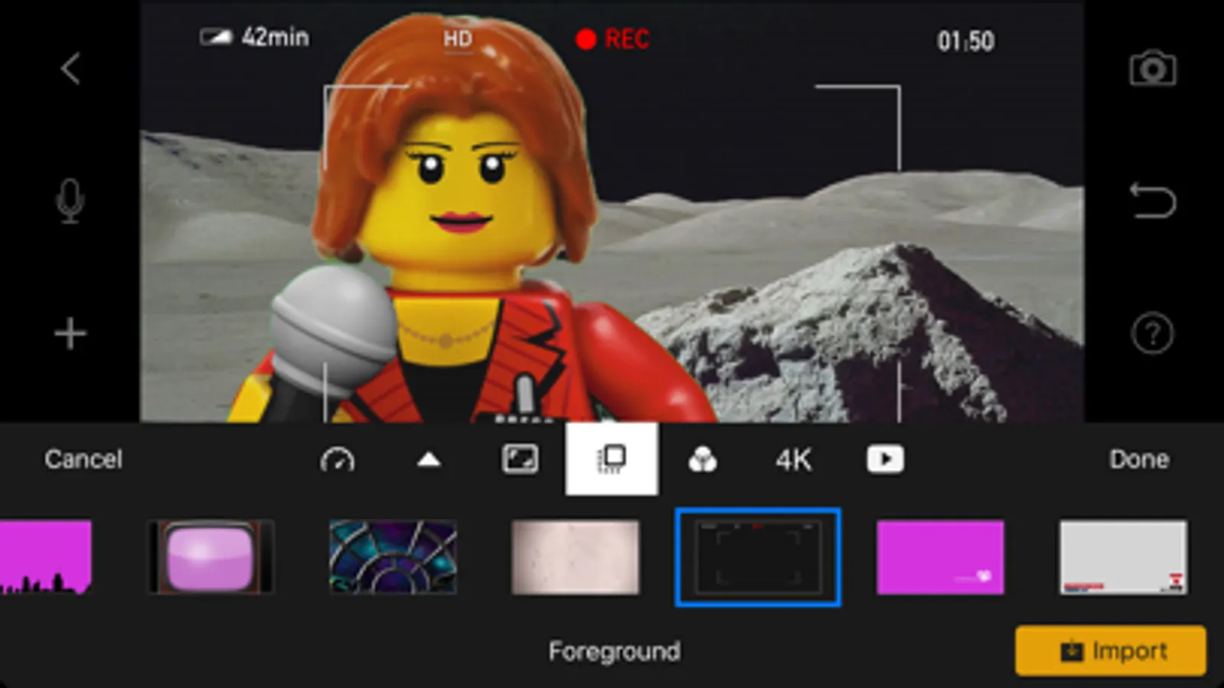1224x688 pixels.
Task: Select the magenta city skyline foreground
Action: pyautogui.click(x=45, y=557)
